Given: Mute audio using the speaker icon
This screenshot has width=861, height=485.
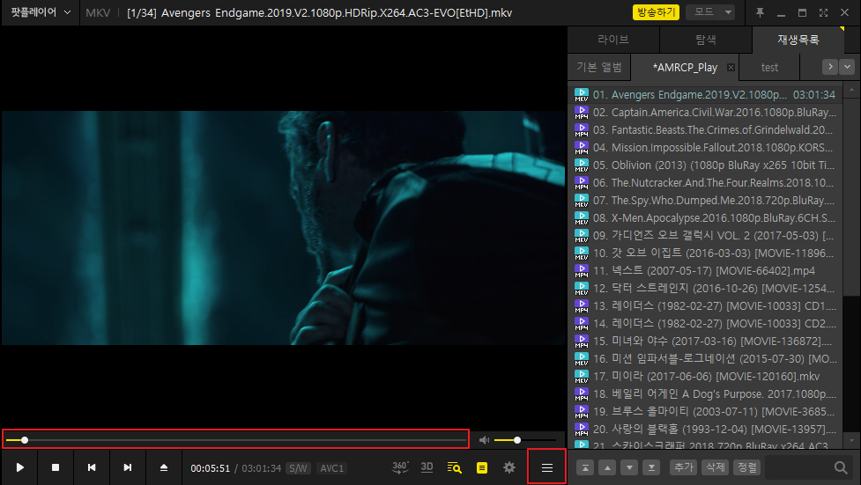Looking at the screenshot, I should pos(484,439).
